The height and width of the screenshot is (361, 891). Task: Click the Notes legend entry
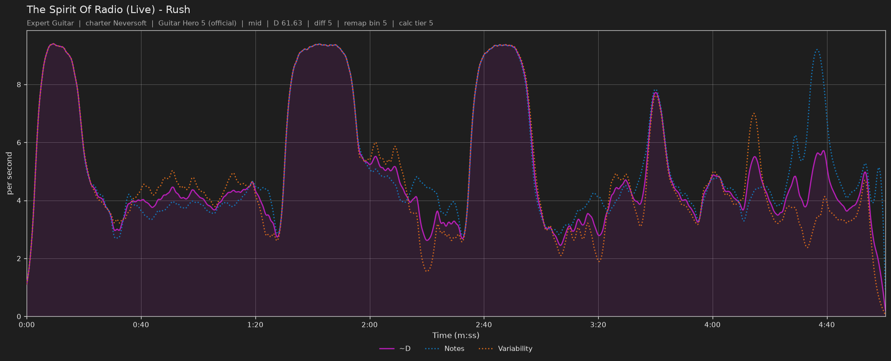(445, 348)
